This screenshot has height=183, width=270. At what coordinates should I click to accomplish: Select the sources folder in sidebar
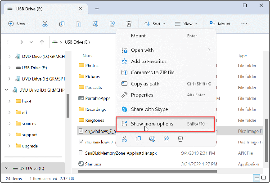coord(29,123)
